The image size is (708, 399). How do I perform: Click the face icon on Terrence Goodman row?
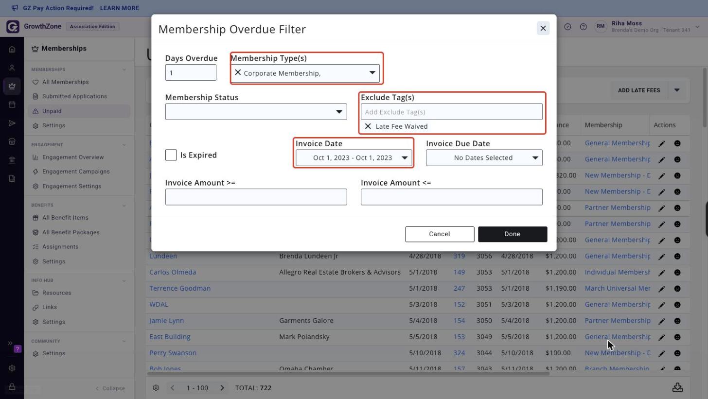tap(677, 289)
